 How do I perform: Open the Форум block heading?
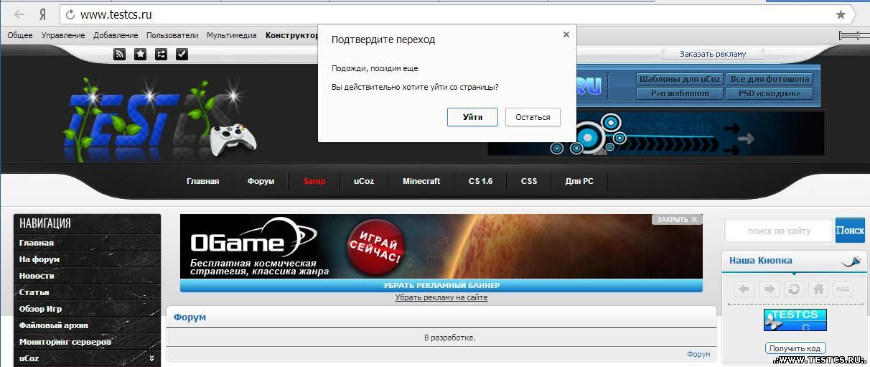point(190,317)
